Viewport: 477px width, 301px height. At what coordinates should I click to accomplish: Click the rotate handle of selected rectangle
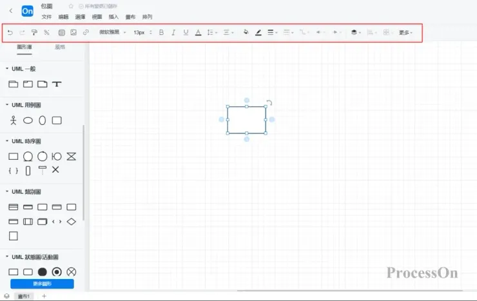tap(269, 102)
